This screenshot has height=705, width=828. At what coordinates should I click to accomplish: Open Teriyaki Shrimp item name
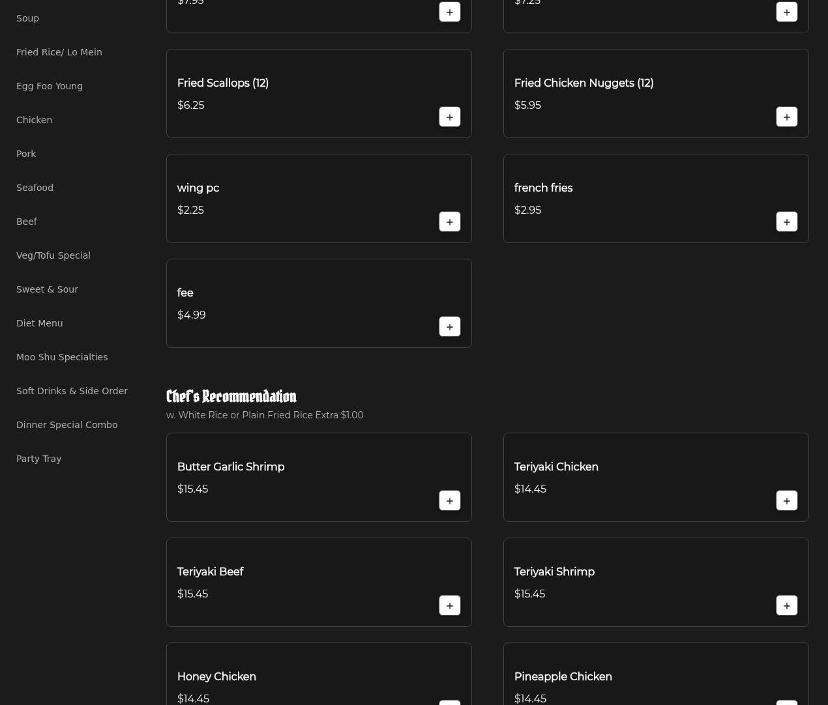coord(554,572)
